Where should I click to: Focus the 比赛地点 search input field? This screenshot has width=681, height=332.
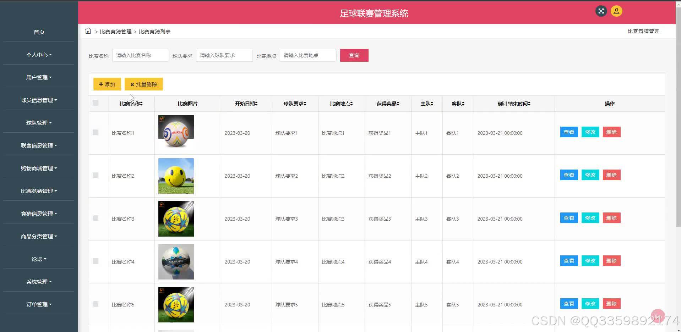pyautogui.click(x=308, y=55)
